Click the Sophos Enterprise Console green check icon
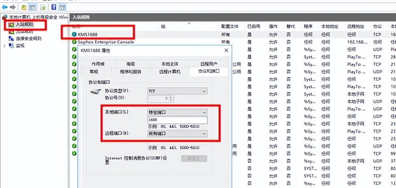 click(74, 42)
